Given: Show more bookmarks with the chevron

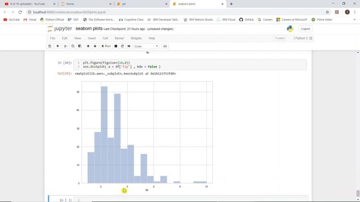Looking at the screenshot, I should point(354,20).
